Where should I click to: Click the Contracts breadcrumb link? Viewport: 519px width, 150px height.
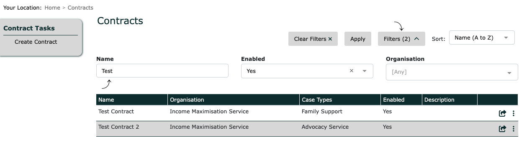pos(80,7)
